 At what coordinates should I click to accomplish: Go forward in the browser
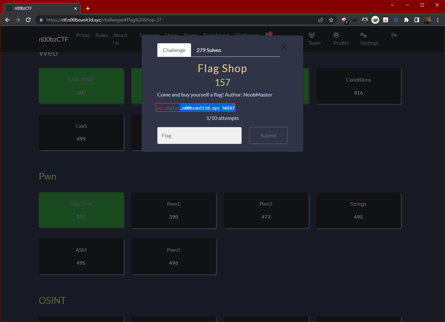point(18,20)
